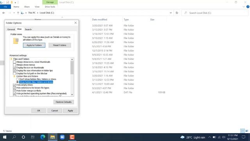Check Display the full path in title bar
The width and height of the screenshot is (250, 141).
click(14, 73)
